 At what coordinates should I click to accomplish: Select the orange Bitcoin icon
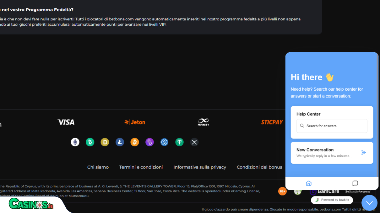click(135, 142)
